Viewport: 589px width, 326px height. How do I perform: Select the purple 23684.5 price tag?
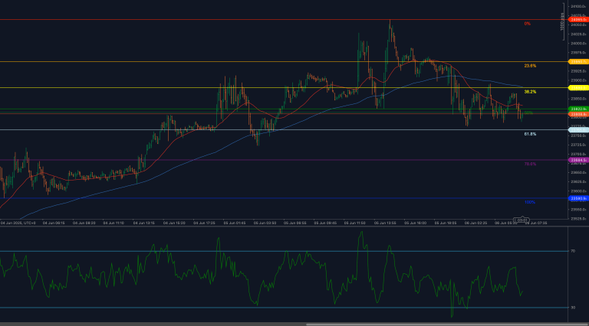tap(578, 160)
